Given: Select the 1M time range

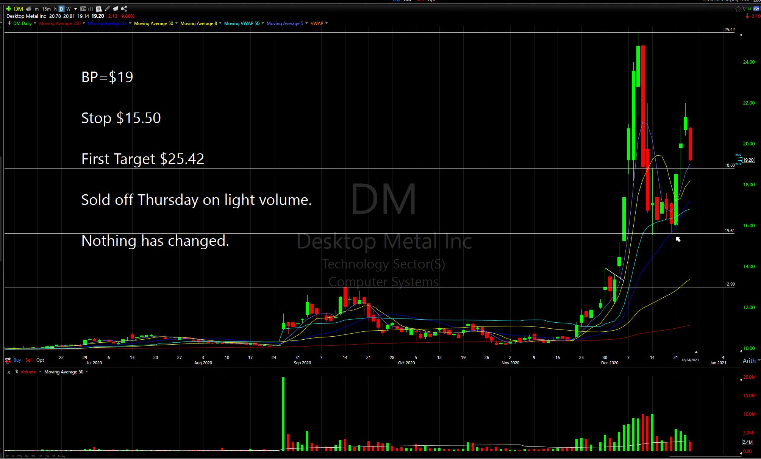Looking at the screenshot, I should pyautogui.click(x=40, y=456).
